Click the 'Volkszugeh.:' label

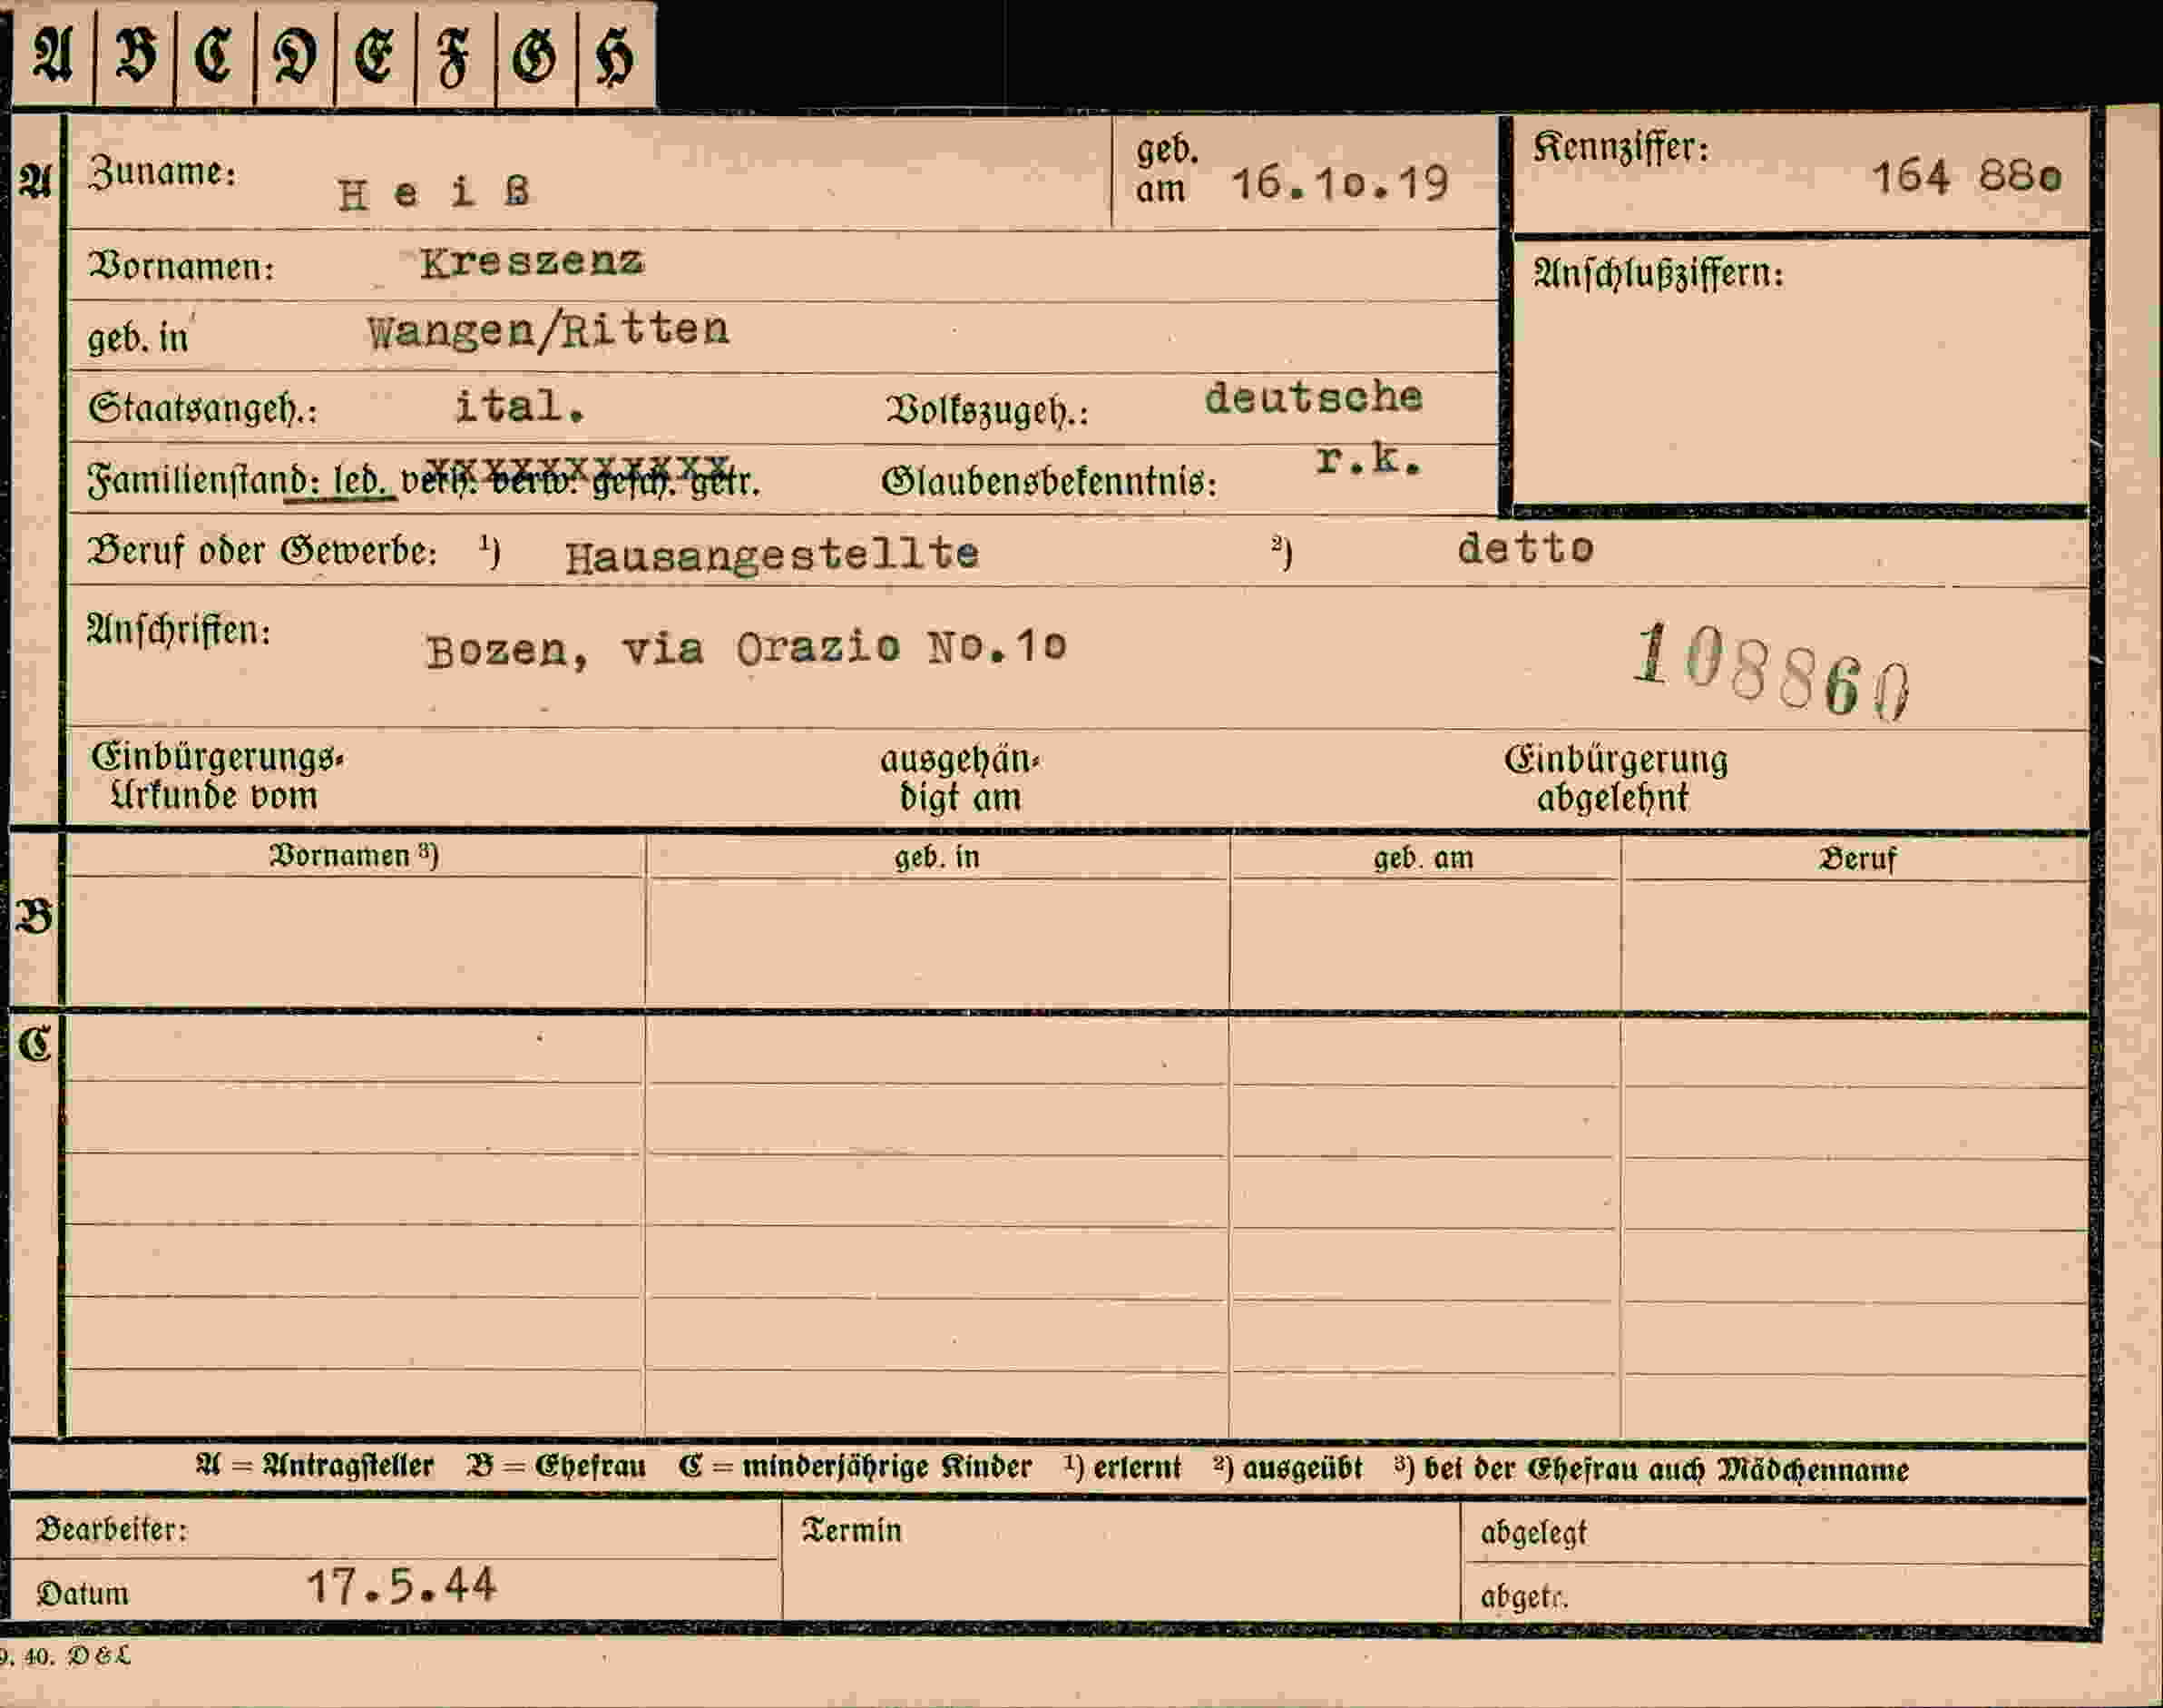tap(986, 411)
